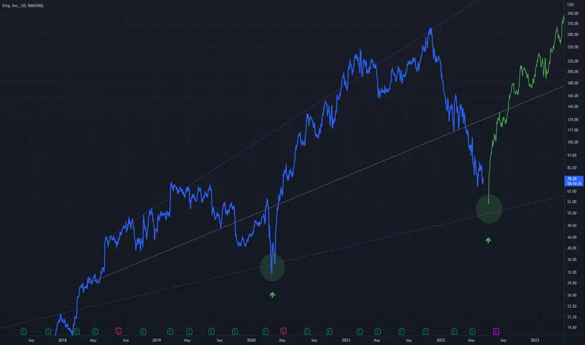Click the 55.00 price axis label
This screenshot has width=585, height=345.
(x=572, y=213)
